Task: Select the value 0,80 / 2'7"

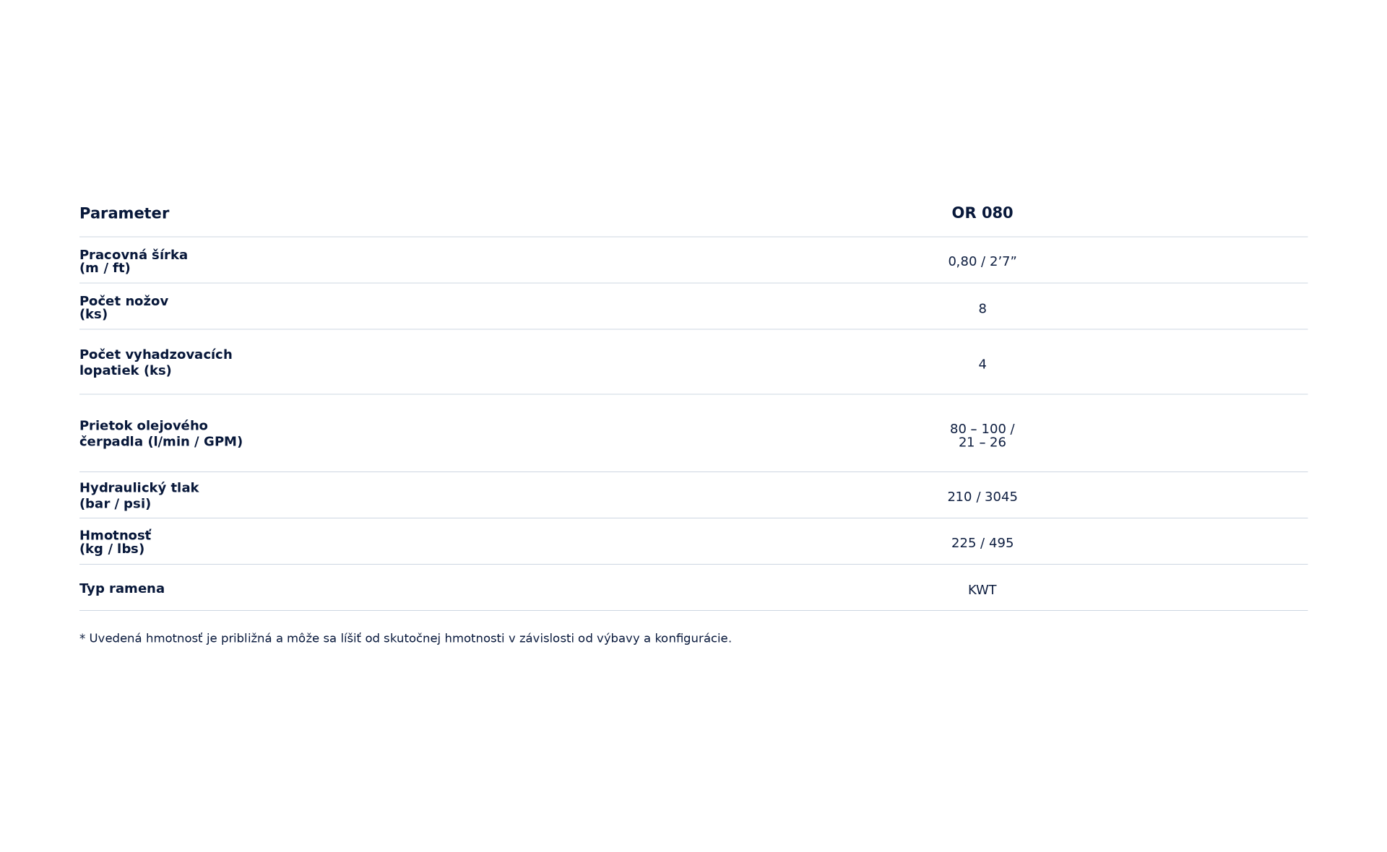Action: [982, 261]
